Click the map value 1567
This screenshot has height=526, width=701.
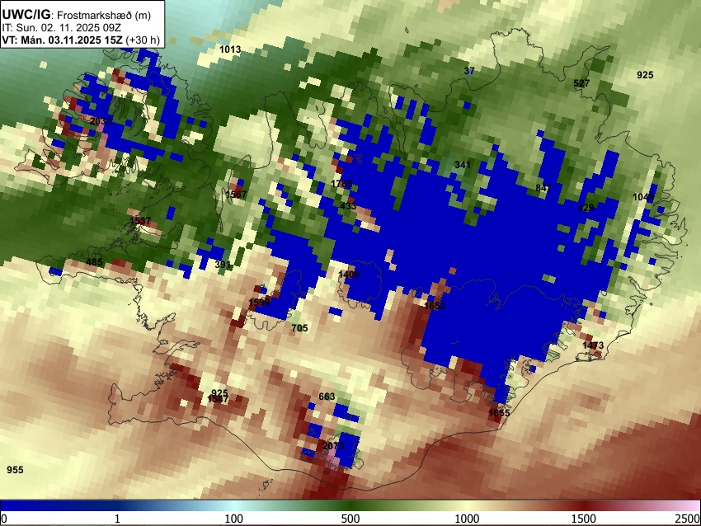click(236, 195)
